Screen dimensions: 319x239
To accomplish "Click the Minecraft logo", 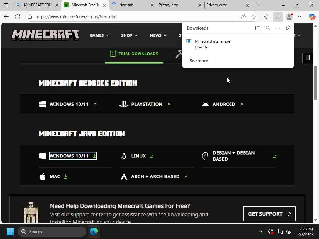I will coord(45,35).
